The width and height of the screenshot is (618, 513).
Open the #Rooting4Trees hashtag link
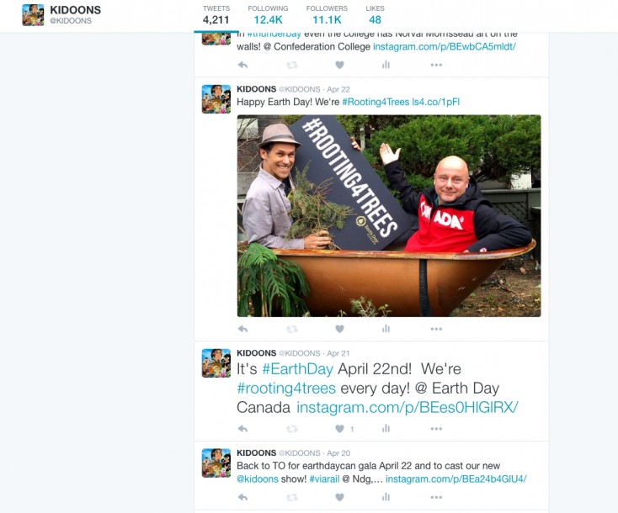(x=376, y=102)
